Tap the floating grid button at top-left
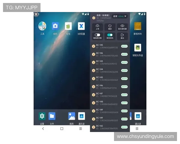The width and height of the screenshot is (180, 144). 36,14
